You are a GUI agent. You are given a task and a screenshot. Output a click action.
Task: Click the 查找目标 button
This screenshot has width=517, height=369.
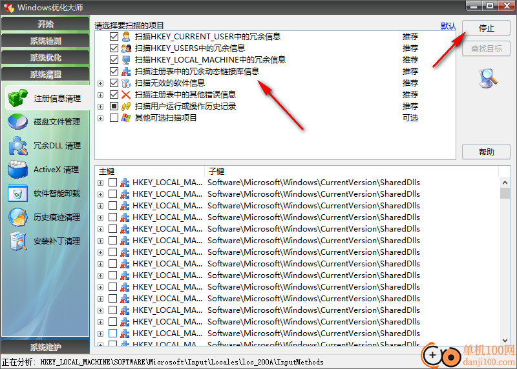[x=487, y=49]
